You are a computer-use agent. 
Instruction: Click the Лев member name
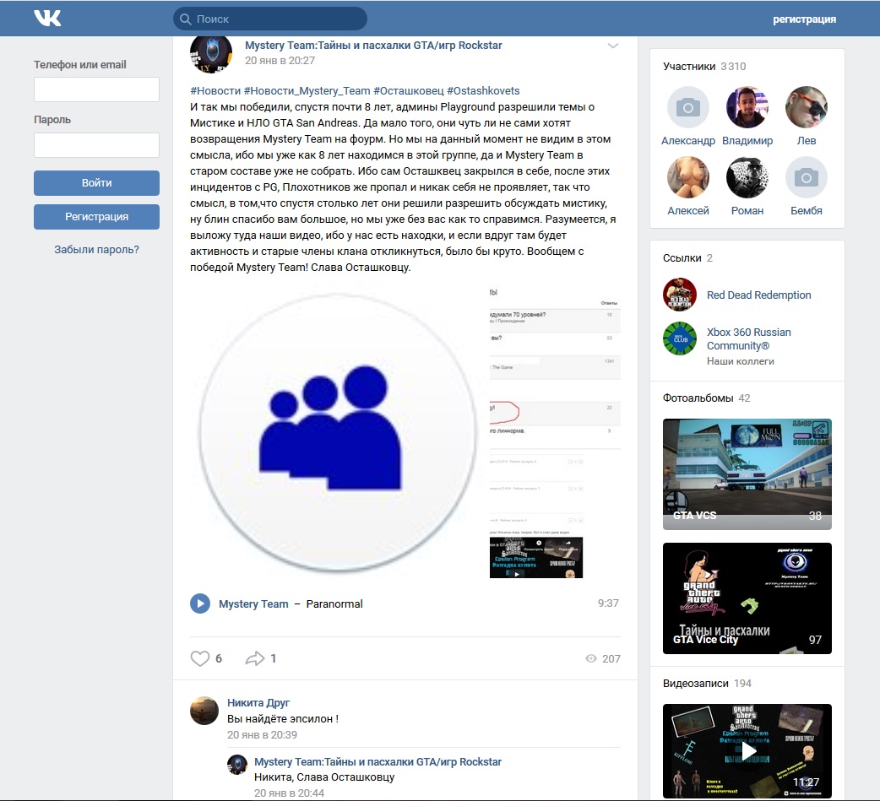tap(806, 141)
